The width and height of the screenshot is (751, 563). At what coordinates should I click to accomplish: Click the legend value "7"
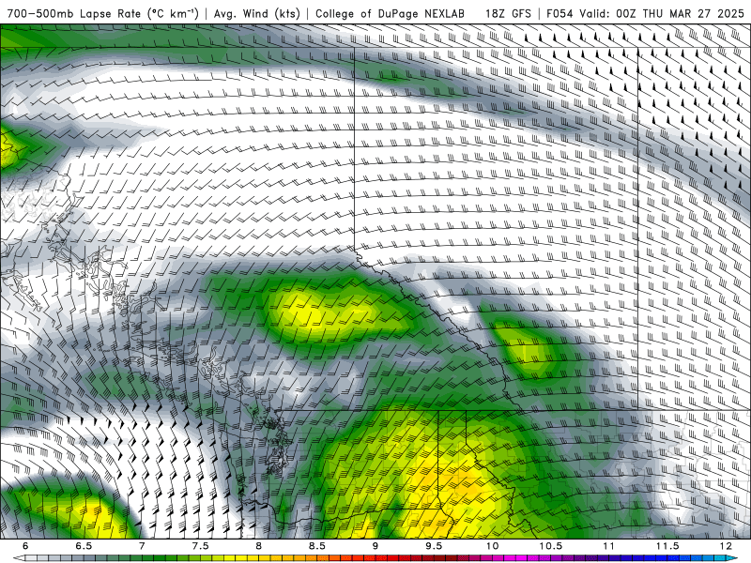pyautogui.click(x=142, y=546)
